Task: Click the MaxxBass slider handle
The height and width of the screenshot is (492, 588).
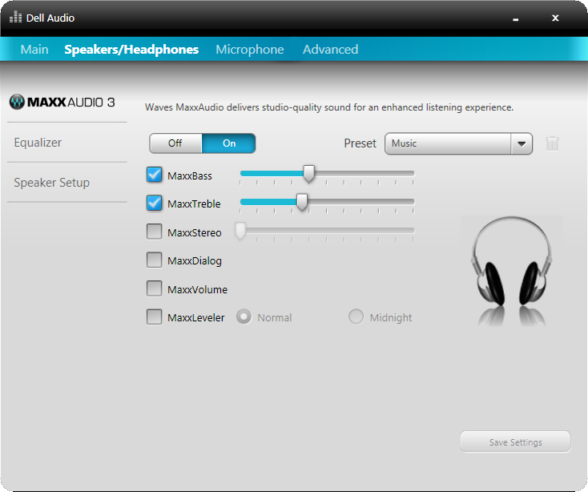Action: [308, 174]
